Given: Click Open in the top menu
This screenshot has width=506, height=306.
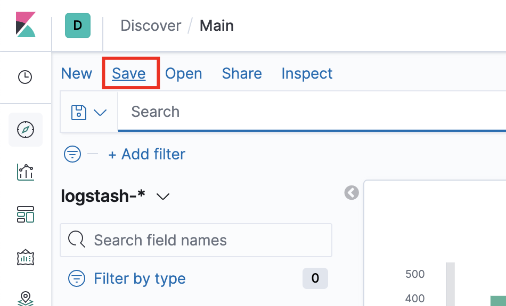Looking at the screenshot, I should pos(184,73).
